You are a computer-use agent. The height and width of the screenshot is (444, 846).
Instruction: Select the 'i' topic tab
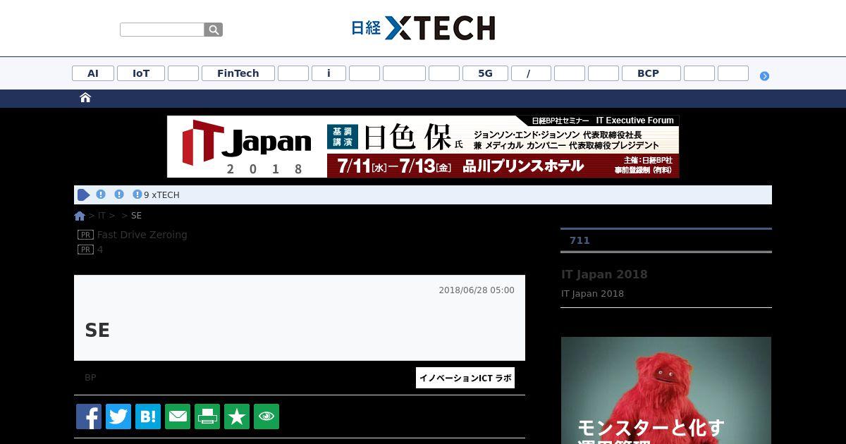(329, 73)
